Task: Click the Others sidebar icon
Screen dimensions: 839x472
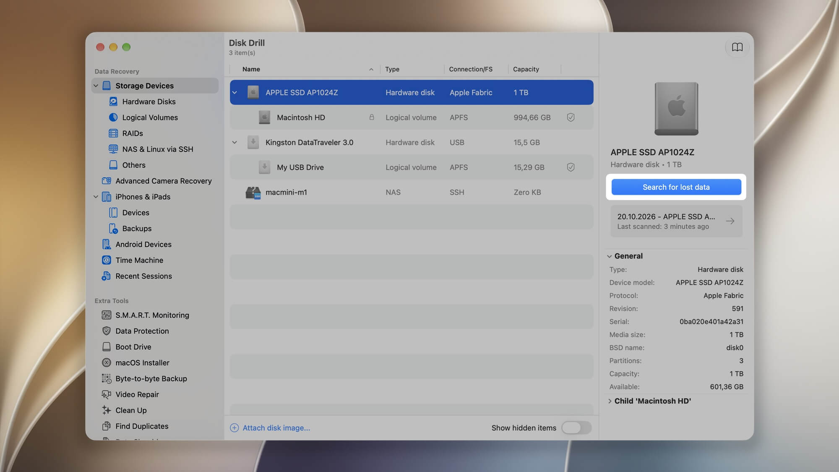Action: point(113,165)
